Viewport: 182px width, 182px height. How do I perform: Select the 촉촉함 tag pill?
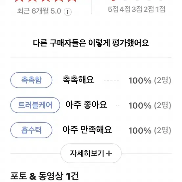(x=31, y=80)
